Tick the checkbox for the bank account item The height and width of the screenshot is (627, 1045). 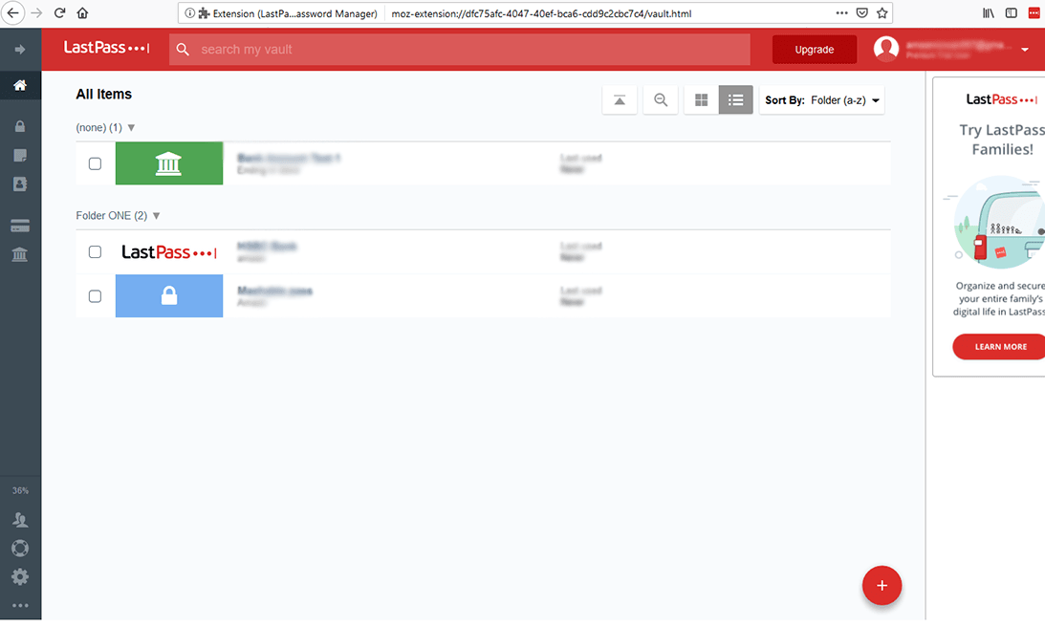tap(95, 163)
